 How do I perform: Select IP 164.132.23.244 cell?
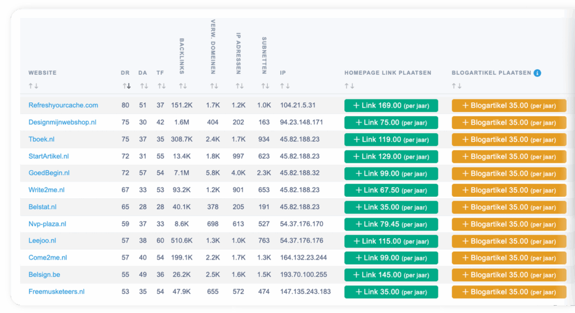[303, 257]
